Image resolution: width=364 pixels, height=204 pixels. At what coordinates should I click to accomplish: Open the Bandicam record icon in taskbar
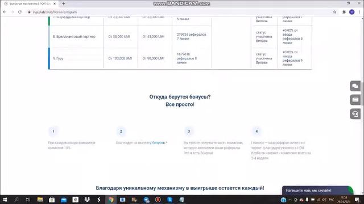[x=158, y=199]
